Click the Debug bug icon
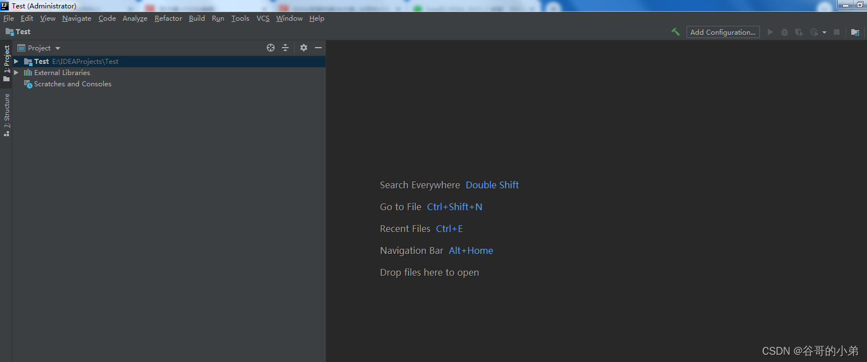The width and height of the screenshot is (867, 362). click(x=785, y=32)
